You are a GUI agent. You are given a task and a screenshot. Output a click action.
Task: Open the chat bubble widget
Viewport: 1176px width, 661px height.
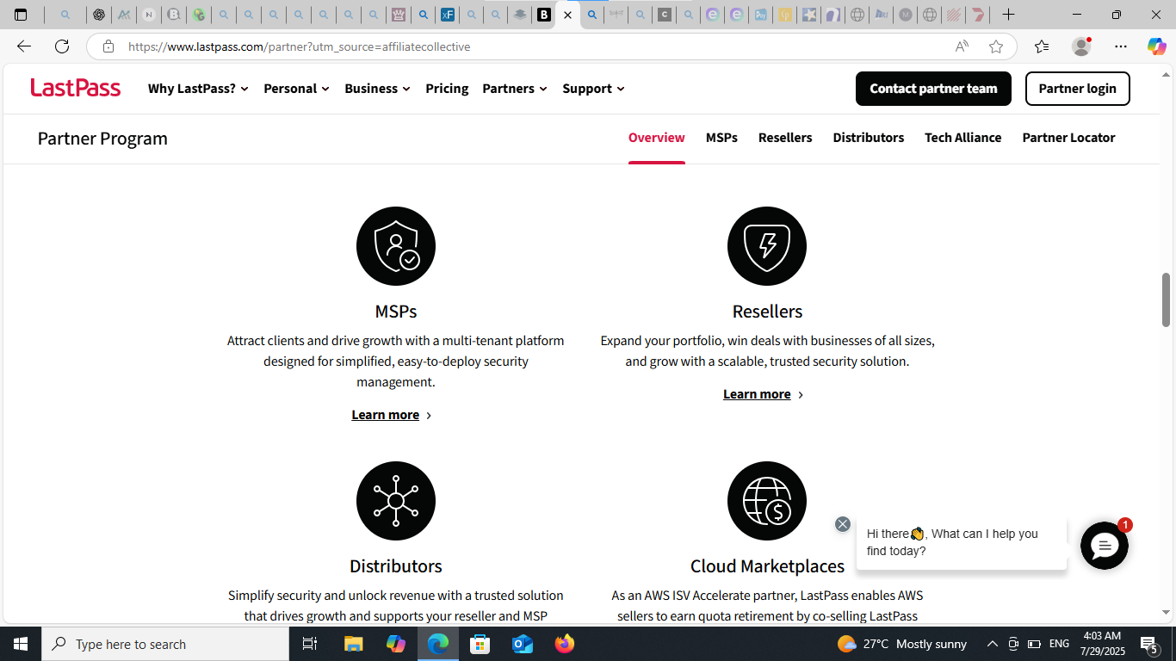(x=1105, y=546)
